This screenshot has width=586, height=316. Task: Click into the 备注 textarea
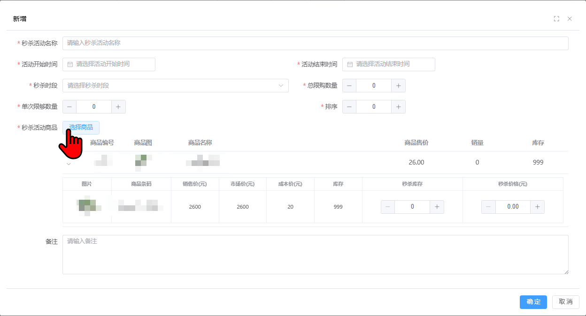point(315,255)
